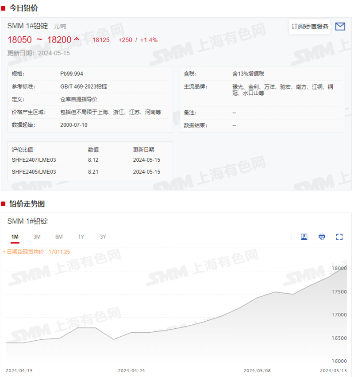This screenshot has width=354, height=377.
Task: Show the 1Y price trend
Action: [x=81, y=237]
